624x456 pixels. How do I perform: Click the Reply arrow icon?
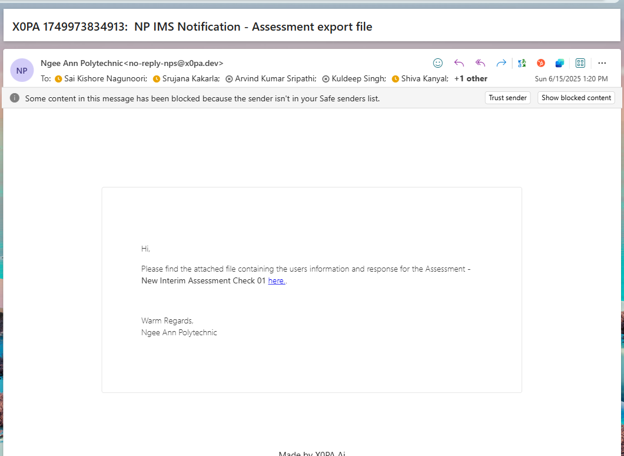click(459, 63)
